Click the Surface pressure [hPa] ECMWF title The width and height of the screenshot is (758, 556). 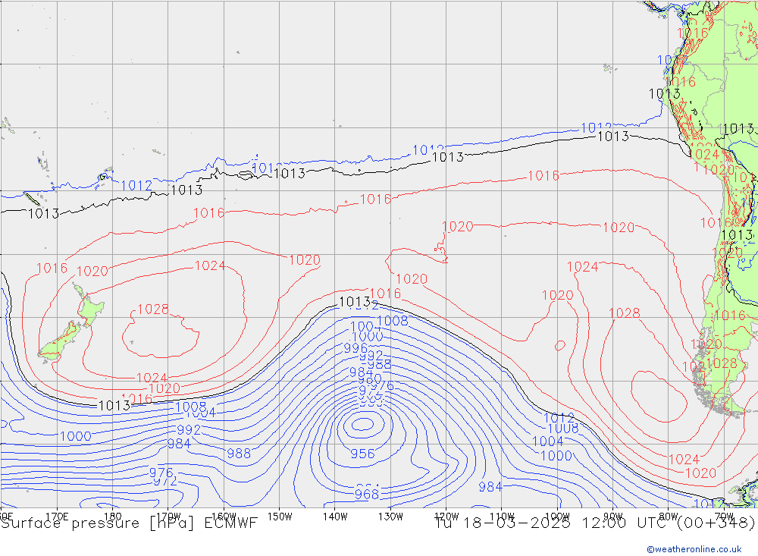129,523
